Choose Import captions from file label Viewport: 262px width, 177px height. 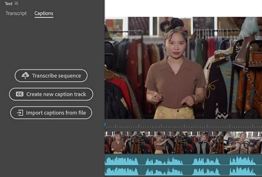pyautogui.click(x=56, y=113)
